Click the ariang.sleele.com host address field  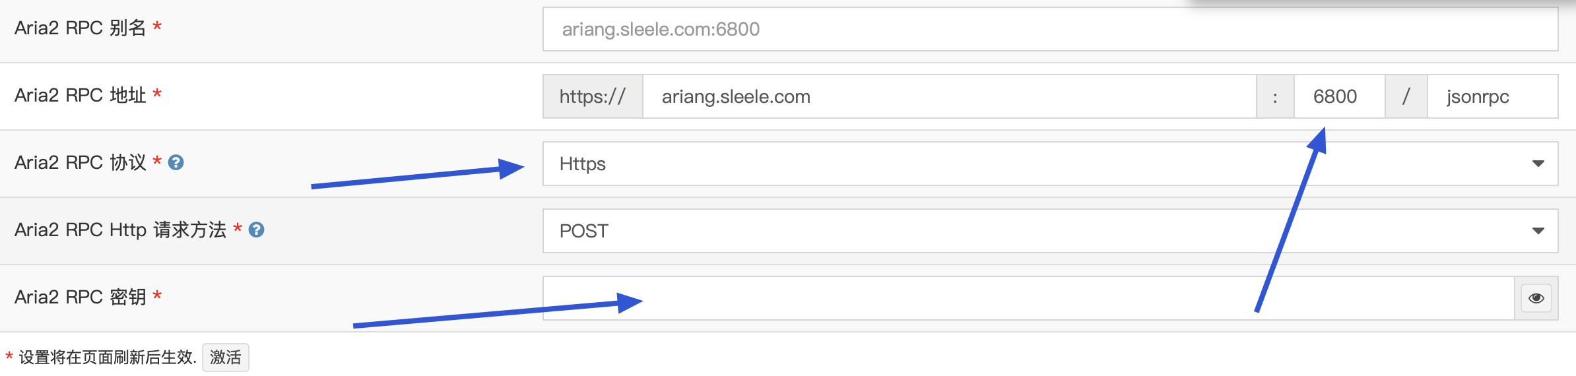pos(949,96)
